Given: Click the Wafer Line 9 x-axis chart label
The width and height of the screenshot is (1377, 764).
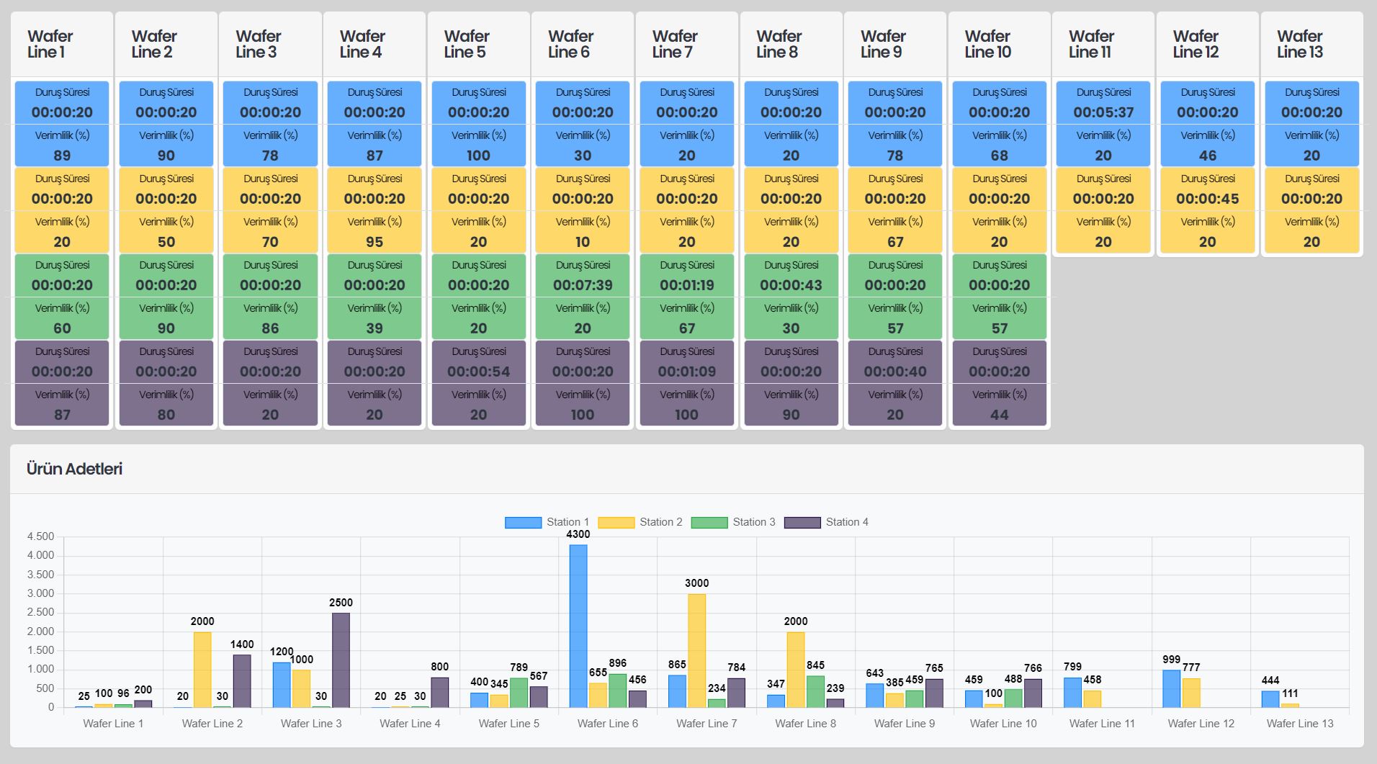Looking at the screenshot, I should 905,723.
